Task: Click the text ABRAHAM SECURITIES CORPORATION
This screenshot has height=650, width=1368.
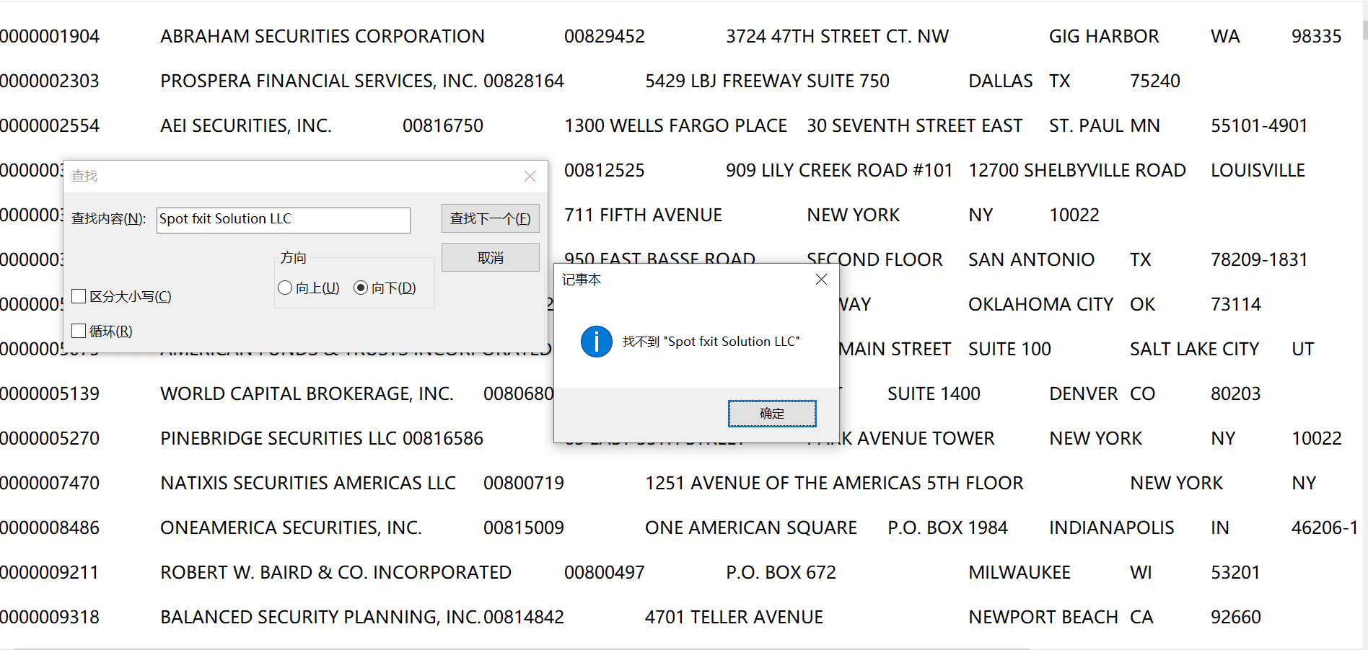Action: point(323,36)
